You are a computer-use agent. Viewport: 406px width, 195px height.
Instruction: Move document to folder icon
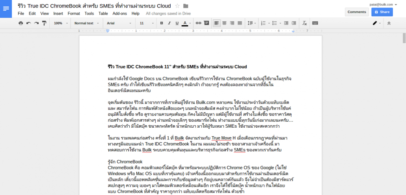click(186, 6)
